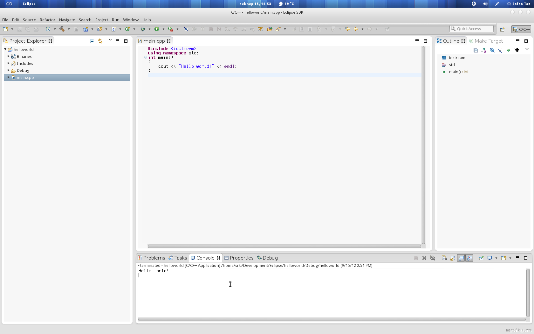Click Clear Console icon
Image resolution: width=534 pixels, height=334 pixels.
tap(444, 258)
